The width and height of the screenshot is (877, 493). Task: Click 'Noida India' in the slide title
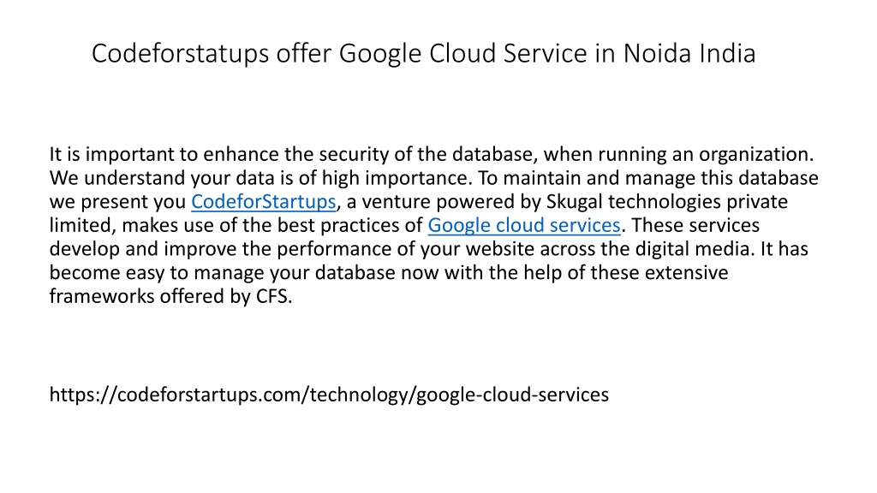[689, 54]
